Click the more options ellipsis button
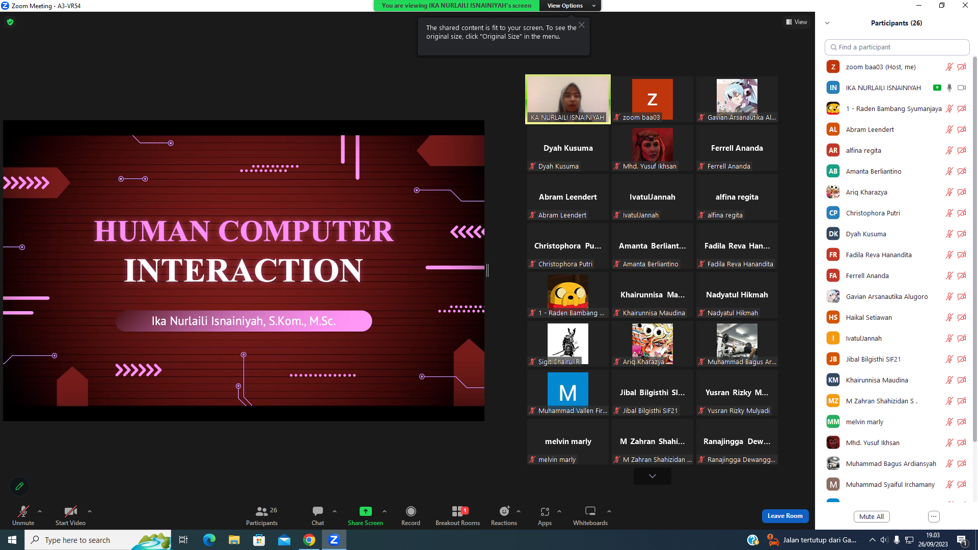Screen dimensions: 978x550 pyautogui.click(x=934, y=516)
